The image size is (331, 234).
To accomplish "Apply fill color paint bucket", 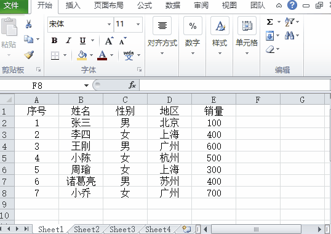I will coord(82,55).
